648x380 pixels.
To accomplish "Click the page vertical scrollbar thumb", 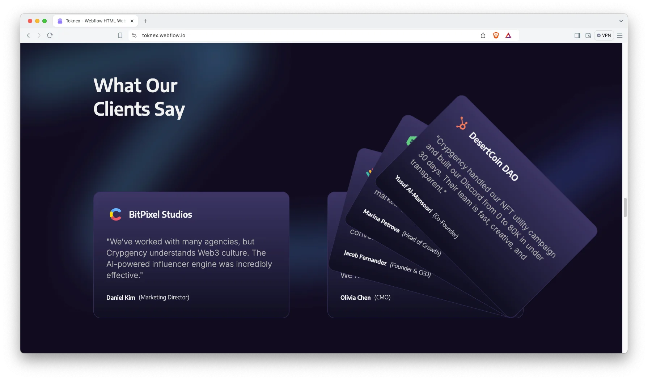I will pos(625,208).
